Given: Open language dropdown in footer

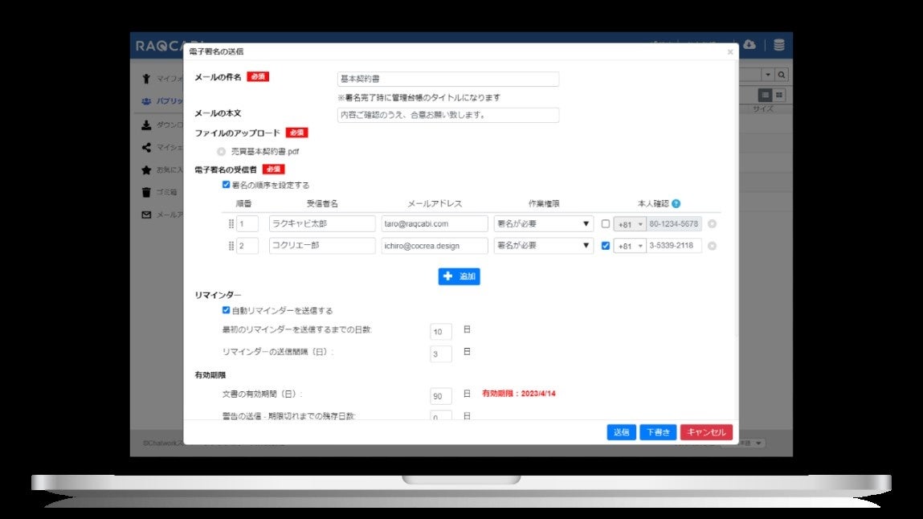Looking at the screenshot, I should 743,443.
